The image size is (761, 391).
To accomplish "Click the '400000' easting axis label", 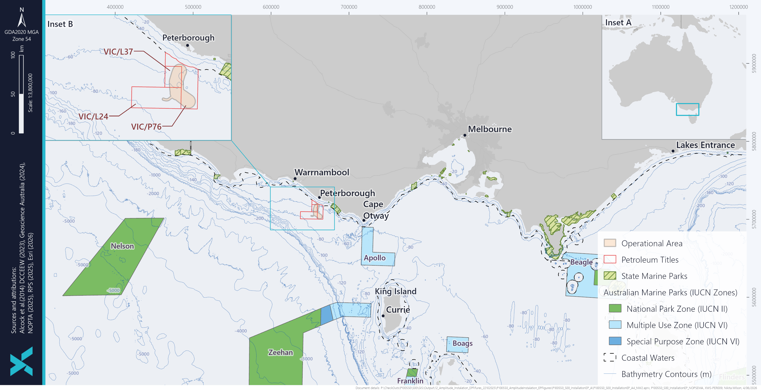I will tap(115, 7).
